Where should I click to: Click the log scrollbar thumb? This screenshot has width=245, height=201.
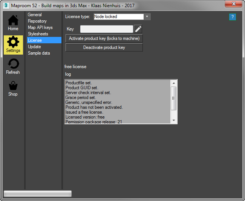coord(174,99)
